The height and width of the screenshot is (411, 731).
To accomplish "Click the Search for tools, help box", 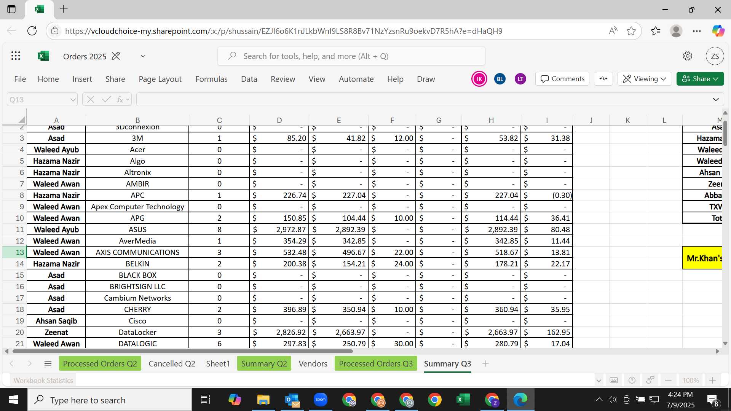I will (351, 56).
